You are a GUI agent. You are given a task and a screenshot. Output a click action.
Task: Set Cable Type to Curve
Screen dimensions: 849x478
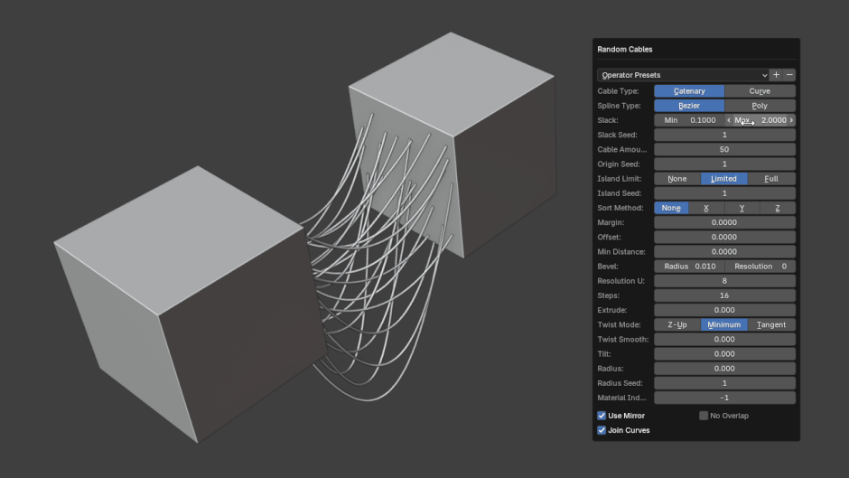pos(760,91)
